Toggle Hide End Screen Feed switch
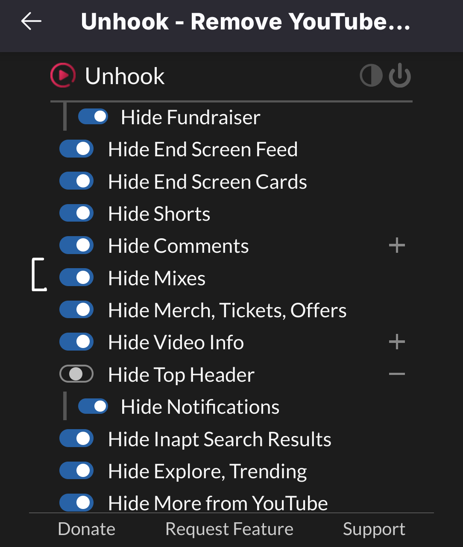Viewport: 463px width, 547px height. (x=76, y=149)
